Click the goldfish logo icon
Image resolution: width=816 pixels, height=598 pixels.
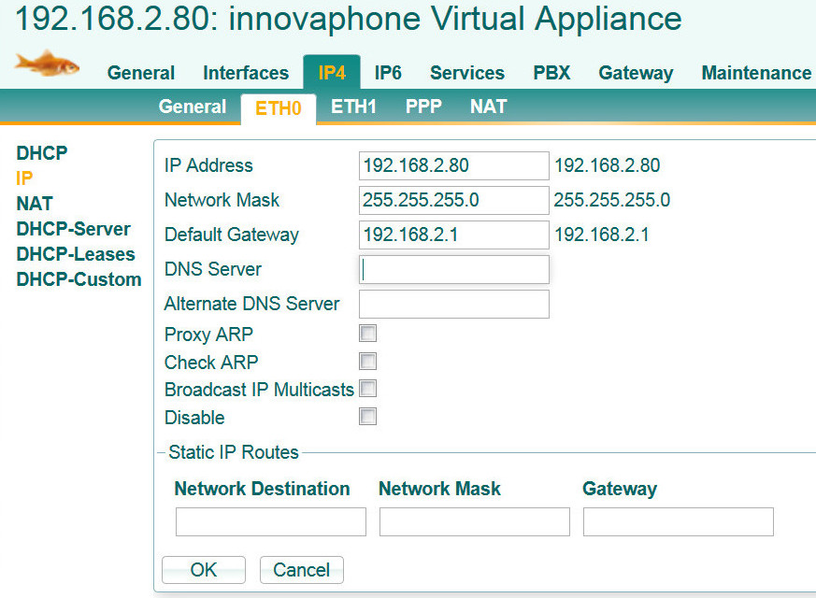click(47, 64)
